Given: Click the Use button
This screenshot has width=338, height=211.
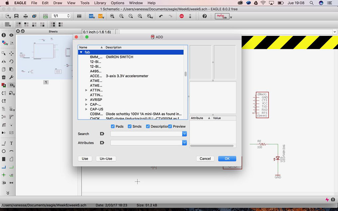Looking at the screenshot, I should (85, 159).
